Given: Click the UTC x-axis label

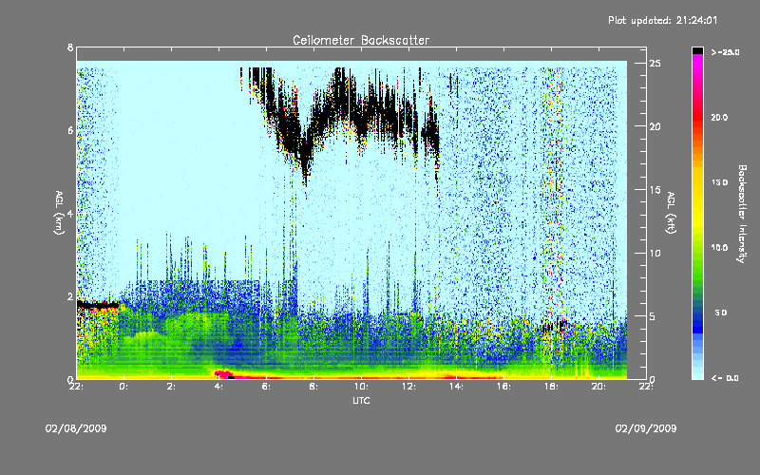Looking at the screenshot, I should [x=361, y=400].
